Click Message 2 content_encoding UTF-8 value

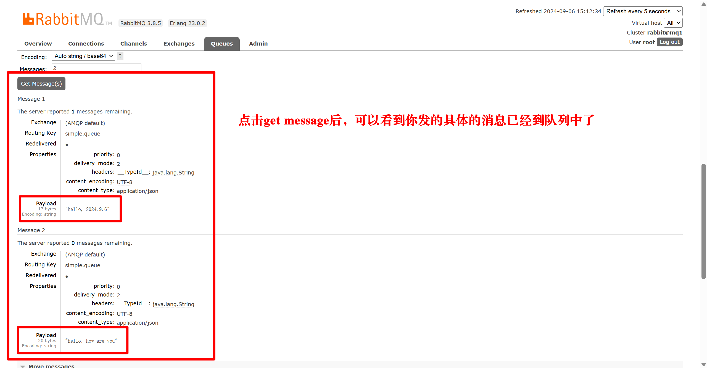coord(125,314)
